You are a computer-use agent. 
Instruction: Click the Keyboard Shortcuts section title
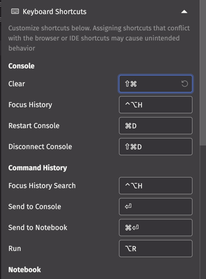[x=55, y=12]
